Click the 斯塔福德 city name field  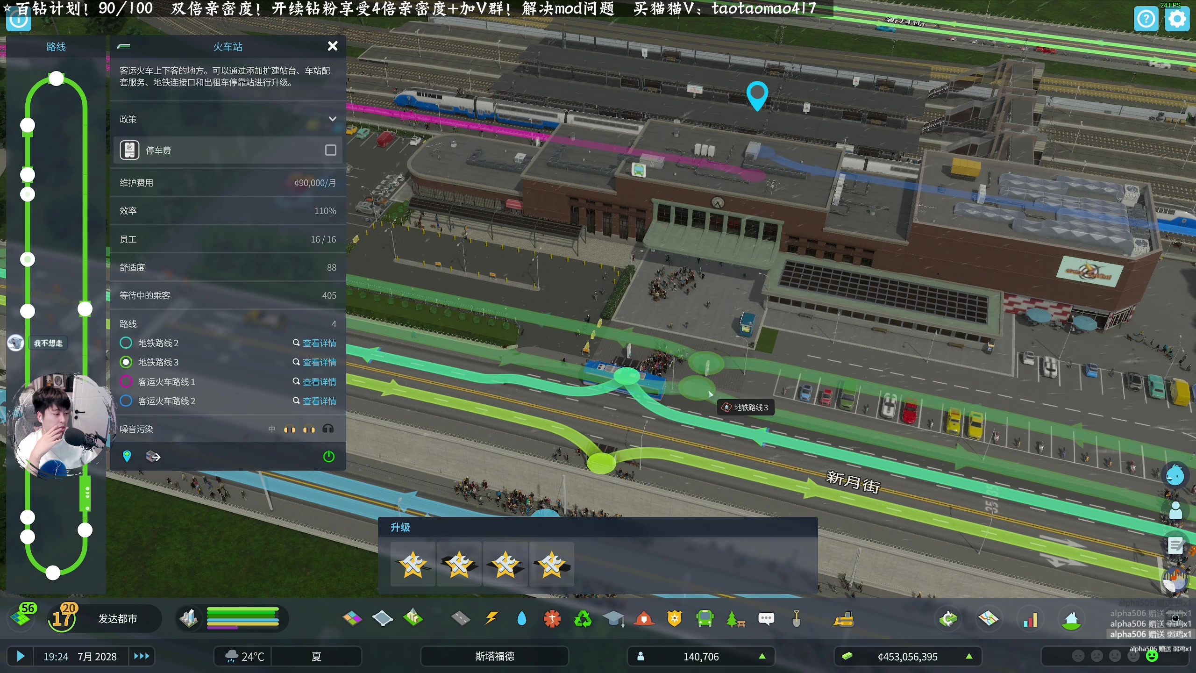[495, 656]
